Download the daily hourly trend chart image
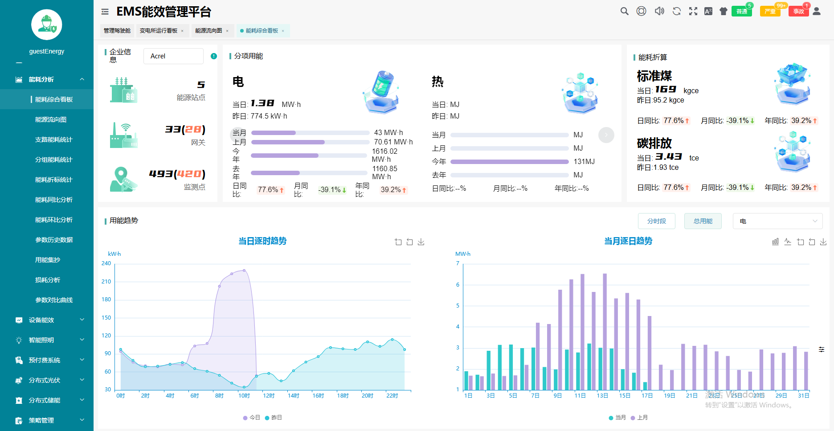834x431 pixels. pos(421,242)
